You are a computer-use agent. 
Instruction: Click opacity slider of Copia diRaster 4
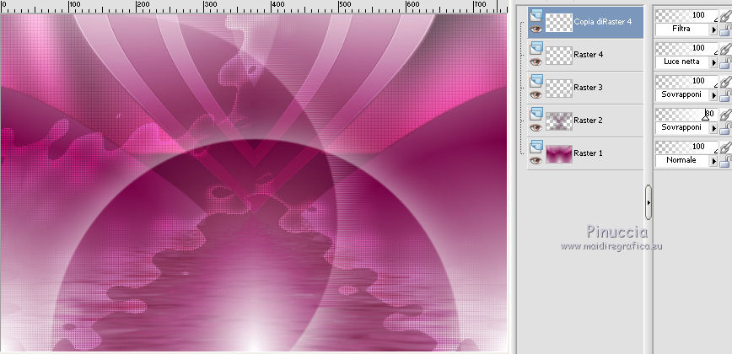[x=686, y=16]
